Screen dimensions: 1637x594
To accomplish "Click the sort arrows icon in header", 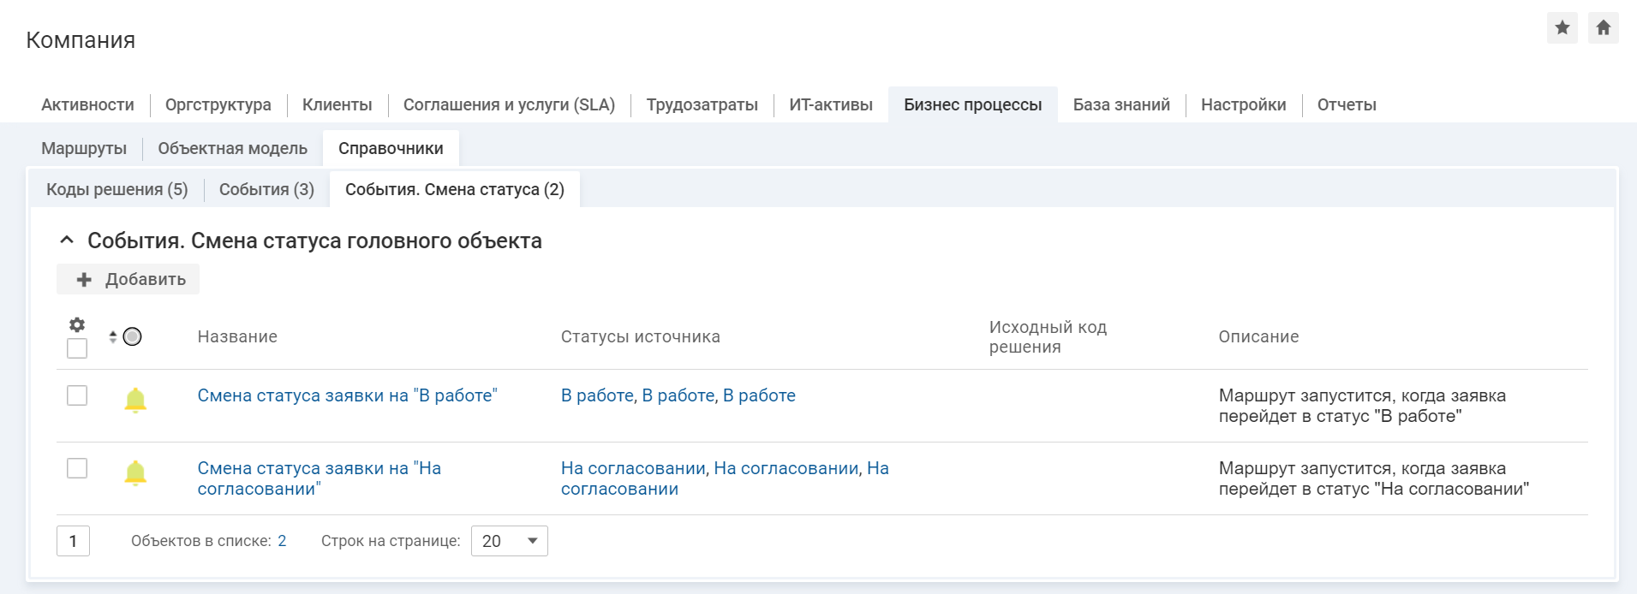I will [x=113, y=337].
